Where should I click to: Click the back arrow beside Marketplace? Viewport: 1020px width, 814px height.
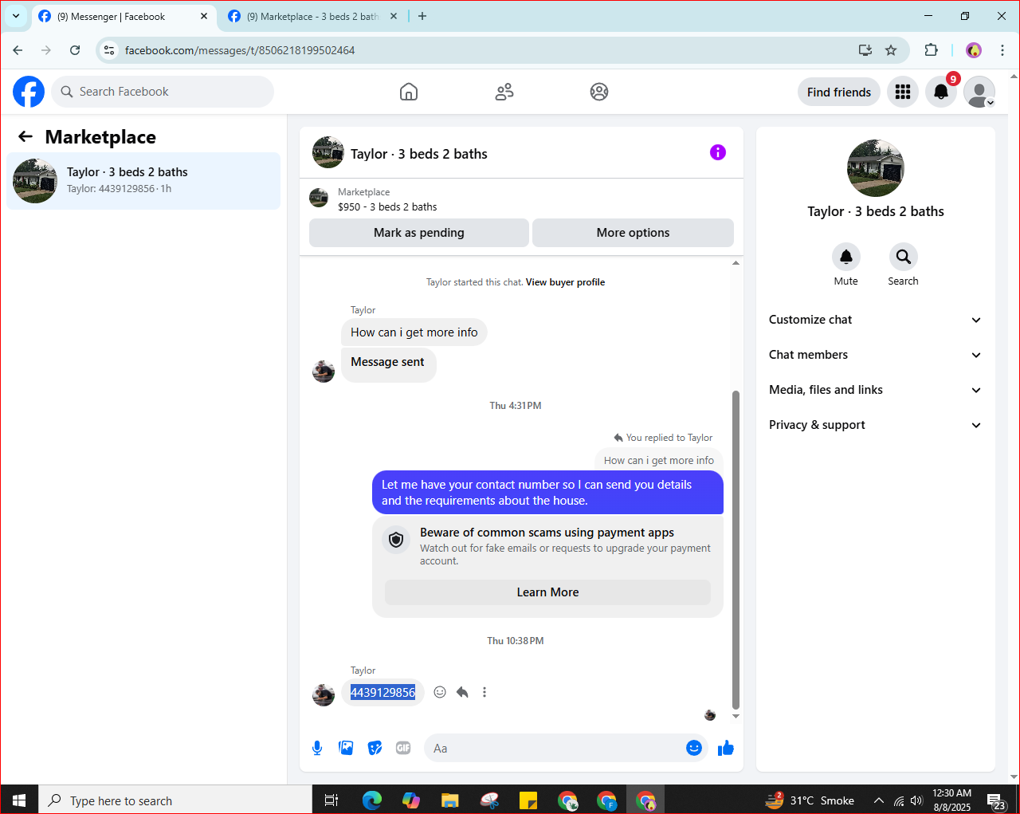[x=25, y=137]
